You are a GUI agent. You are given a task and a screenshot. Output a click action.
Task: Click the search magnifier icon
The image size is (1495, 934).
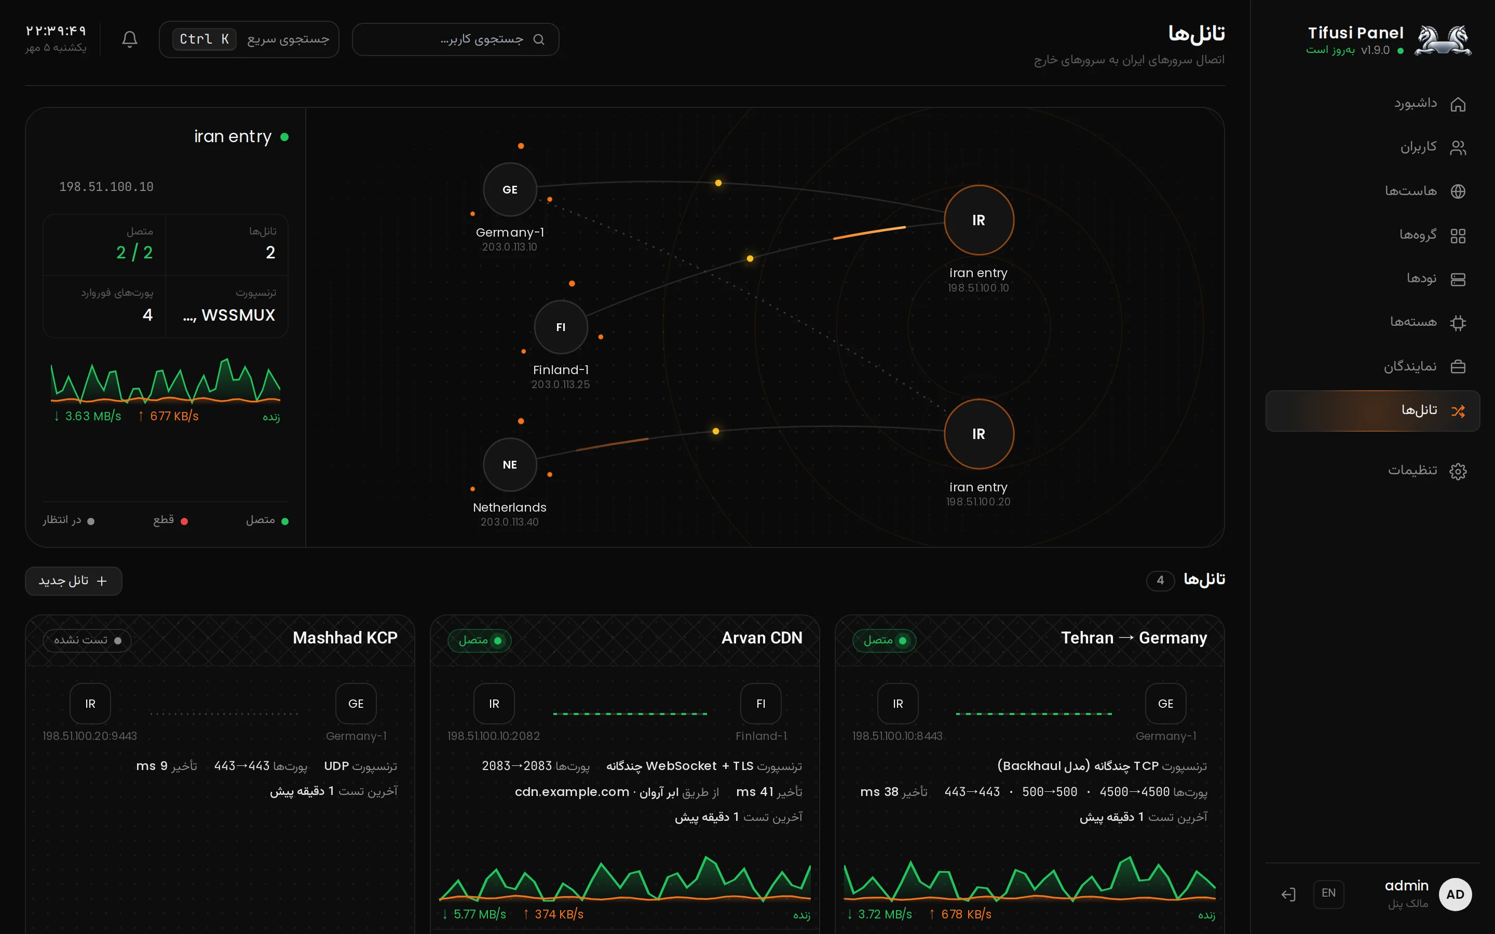[x=539, y=39]
